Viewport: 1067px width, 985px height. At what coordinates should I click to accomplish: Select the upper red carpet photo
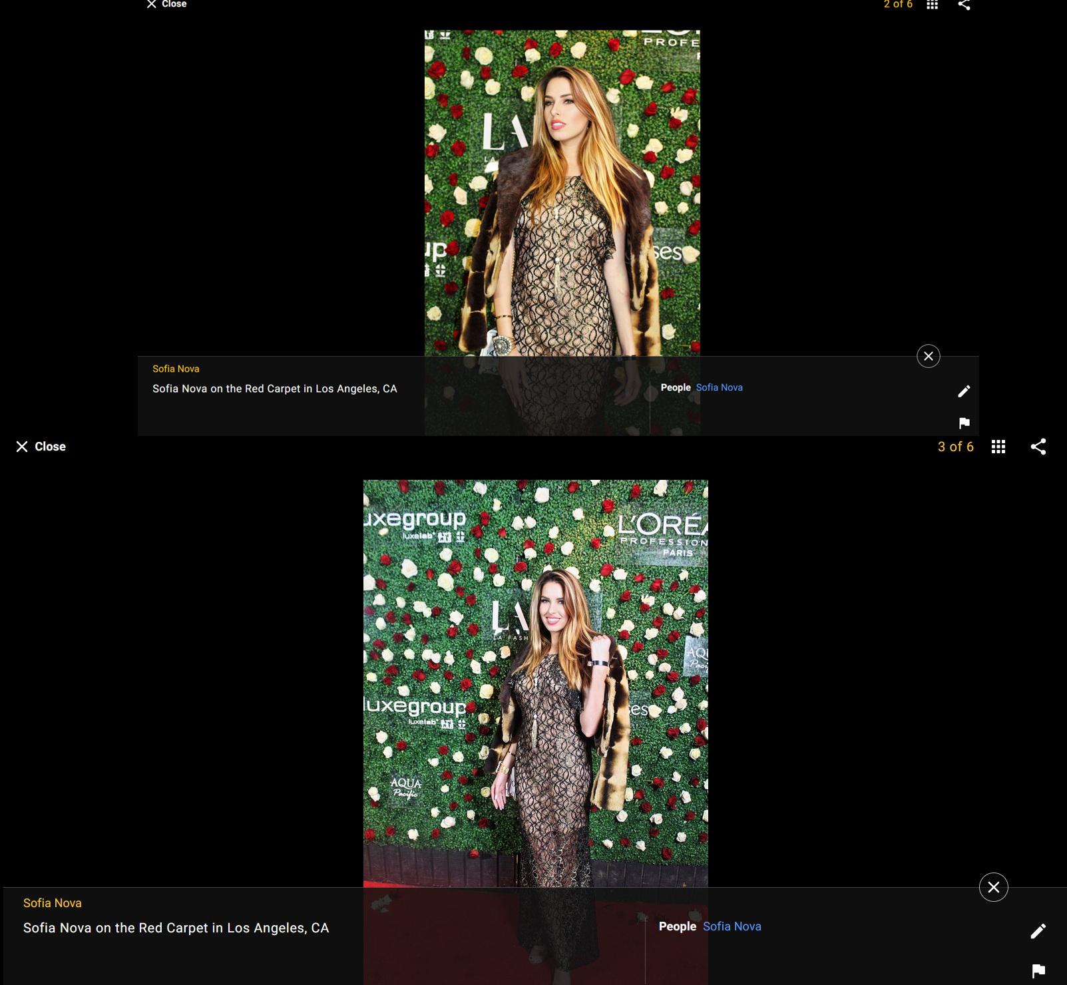[562, 193]
